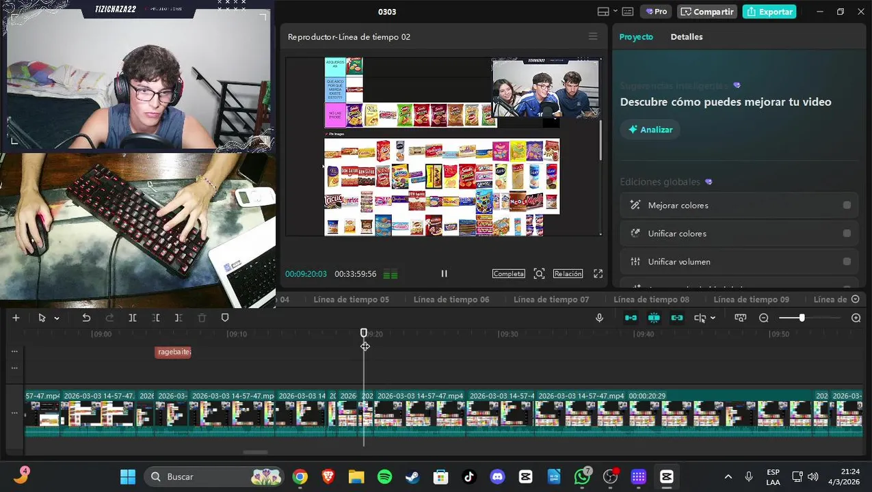This screenshot has width=872, height=492.
Task: Click the redo arrow in timeline toolbar
Action: coord(109,318)
